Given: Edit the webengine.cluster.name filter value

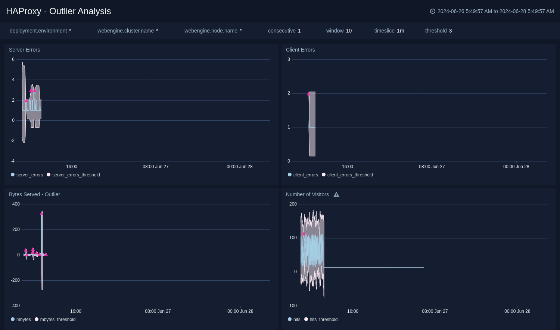Looking at the screenshot, I should 165,31.
